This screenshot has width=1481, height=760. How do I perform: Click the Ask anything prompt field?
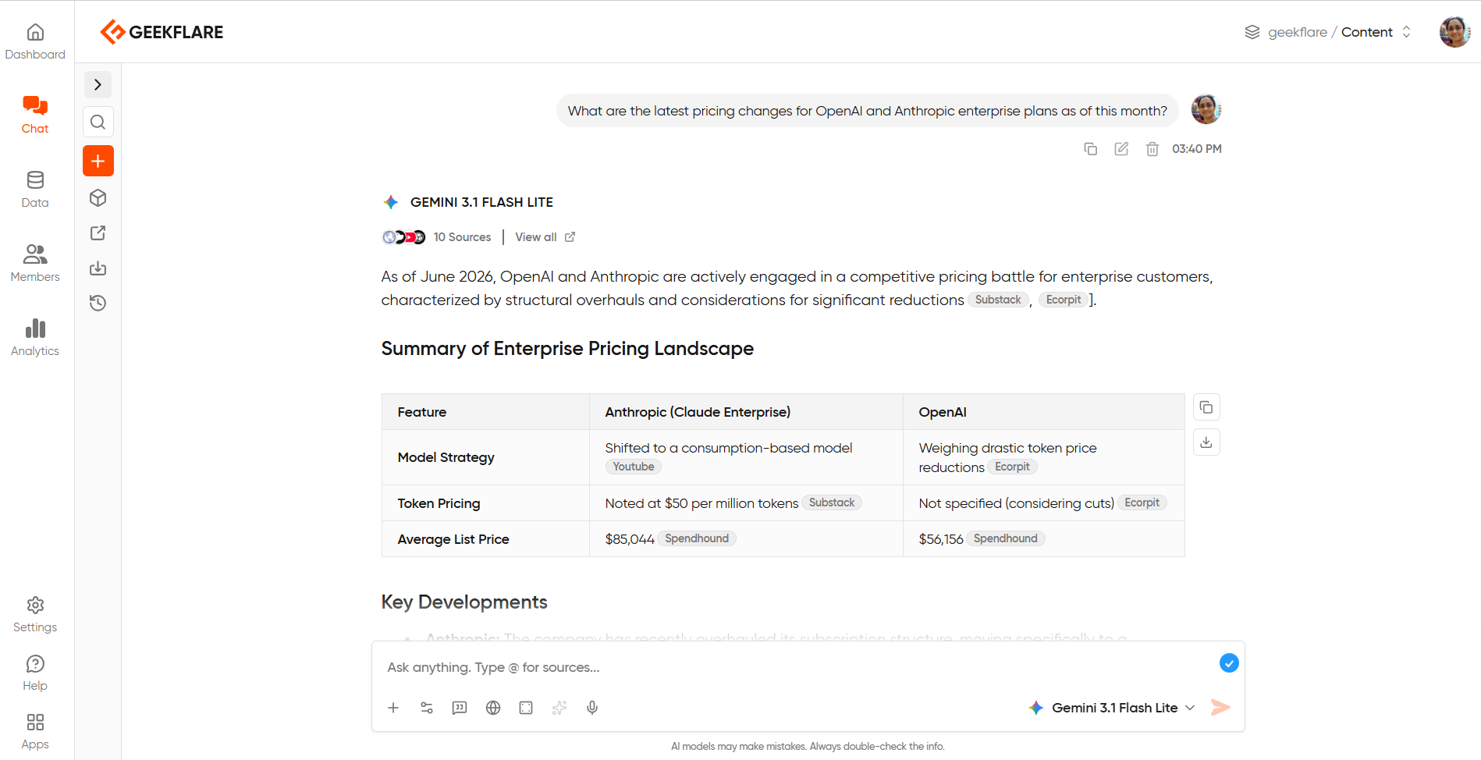[796, 667]
